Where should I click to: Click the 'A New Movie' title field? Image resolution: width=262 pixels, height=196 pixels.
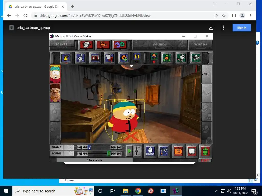pyautogui.click(x=95, y=160)
